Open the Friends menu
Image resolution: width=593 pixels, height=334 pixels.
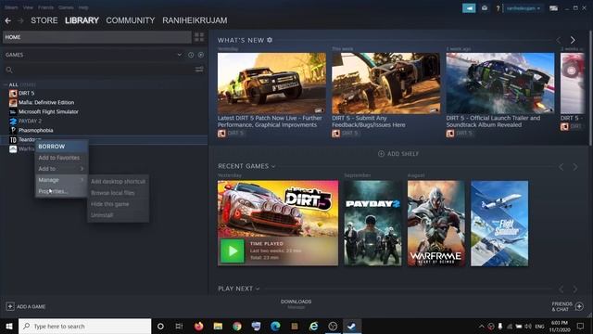[x=45, y=7]
